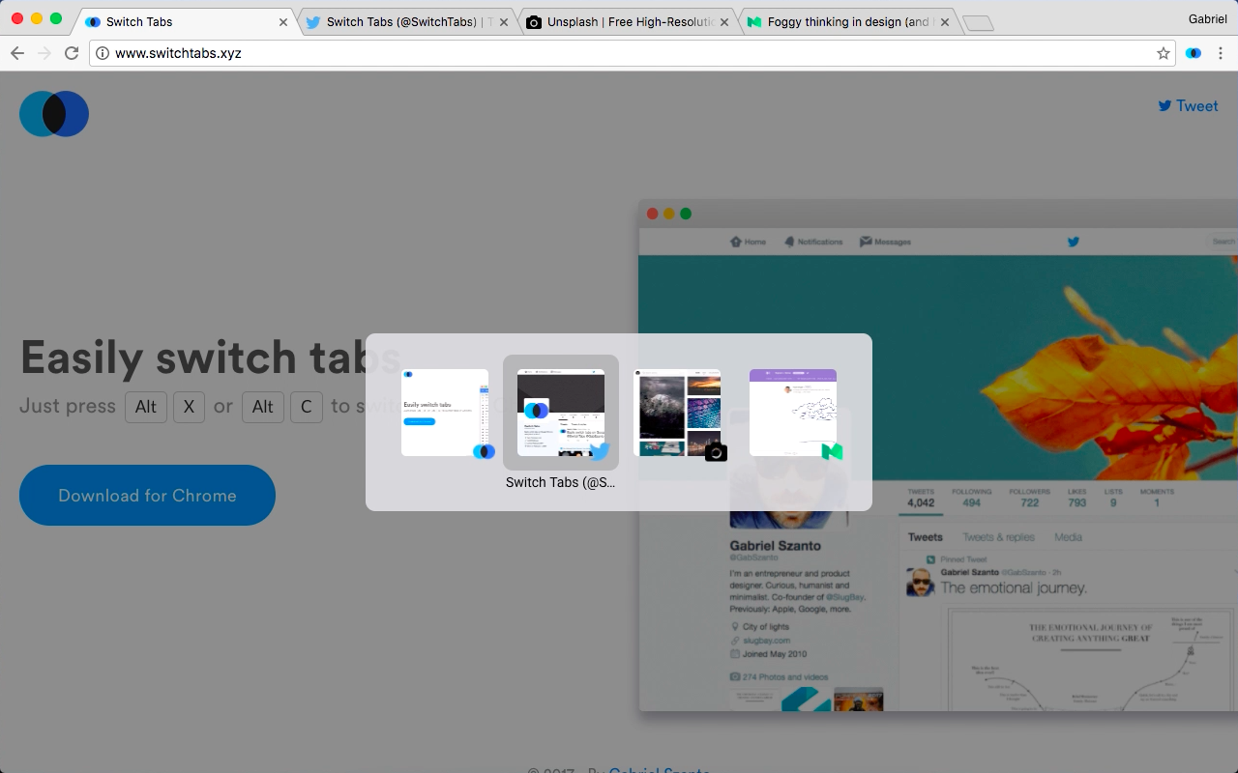Click Notifications in the Twitter screenshot
Viewport: 1238px width, 773px height.
coord(813,242)
